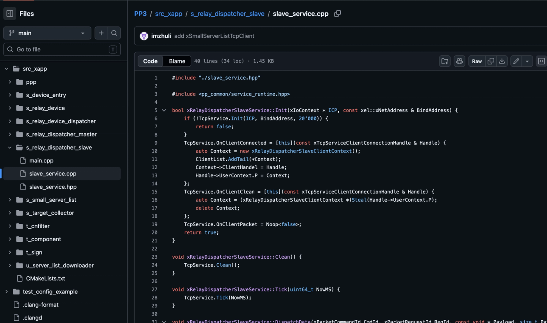The image size is (547, 323).
Task: Open main.cpp in file tree
Action: point(41,160)
